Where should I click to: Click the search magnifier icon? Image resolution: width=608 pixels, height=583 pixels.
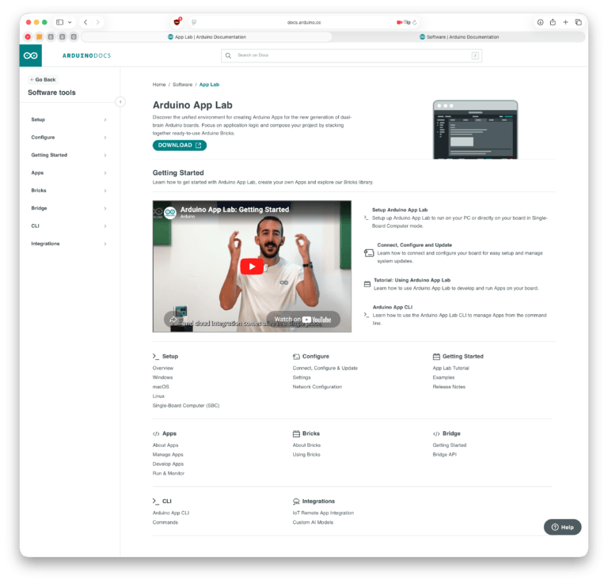[x=228, y=55]
